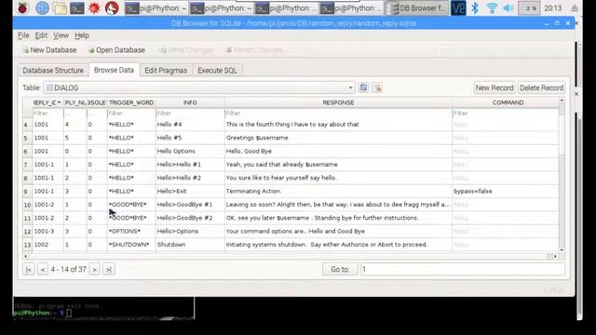Click the refresh table data icon

pyautogui.click(x=363, y=87)
